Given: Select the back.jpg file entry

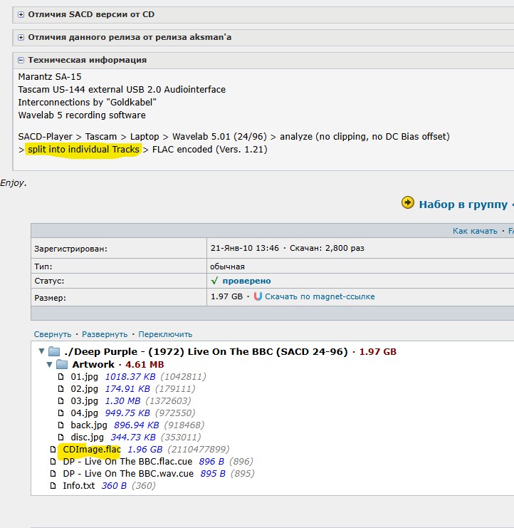Looking at the screenshot, I should coord(89,425).
